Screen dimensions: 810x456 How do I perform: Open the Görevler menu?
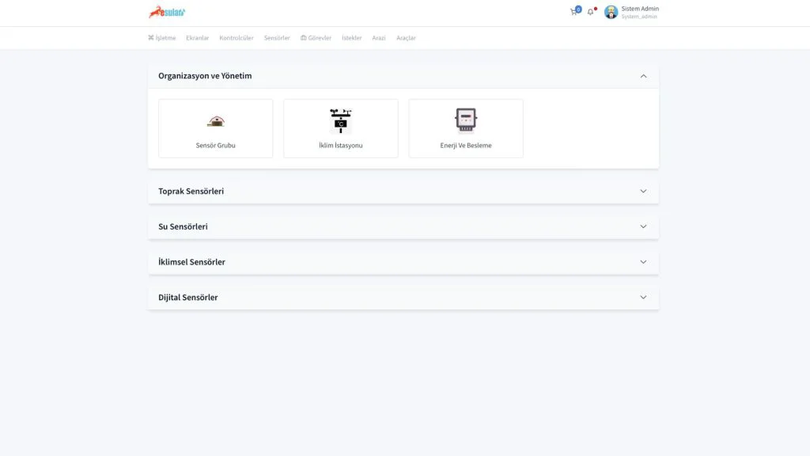click(316, 38)
